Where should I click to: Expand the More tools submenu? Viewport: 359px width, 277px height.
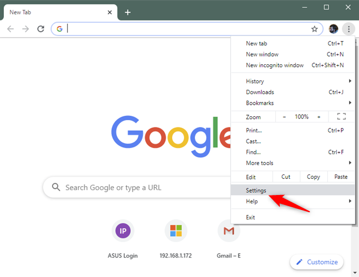click(293, 163)
